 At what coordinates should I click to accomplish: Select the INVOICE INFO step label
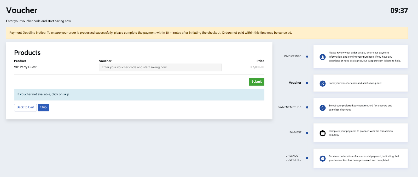pyautogui.click(x=293, y=56)
